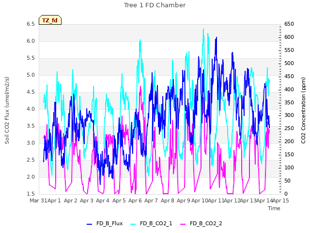Viewport: 310px width, 233px height.
Task: Click the 400 right axis value
Action: (x=289, y=89)
